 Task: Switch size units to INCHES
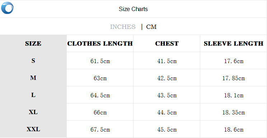(x=123, y=27)
